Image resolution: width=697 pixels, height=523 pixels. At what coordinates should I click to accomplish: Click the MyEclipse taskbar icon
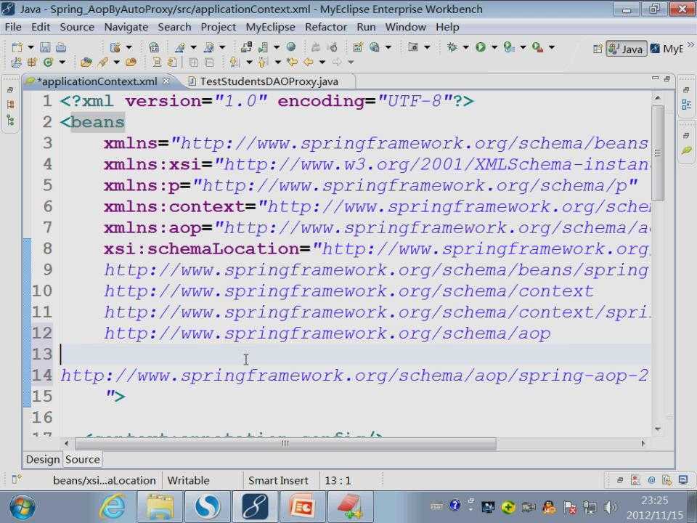pos(254,507)
